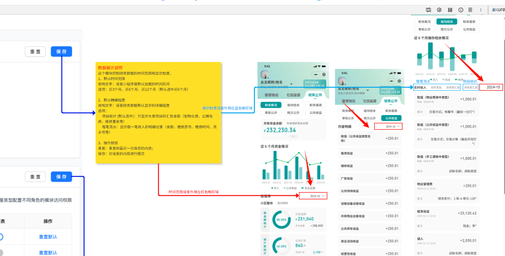Open the preview settings gear icon
This screenshot has width=505, height=256.
pyautogui.click(x=439, y=10)
